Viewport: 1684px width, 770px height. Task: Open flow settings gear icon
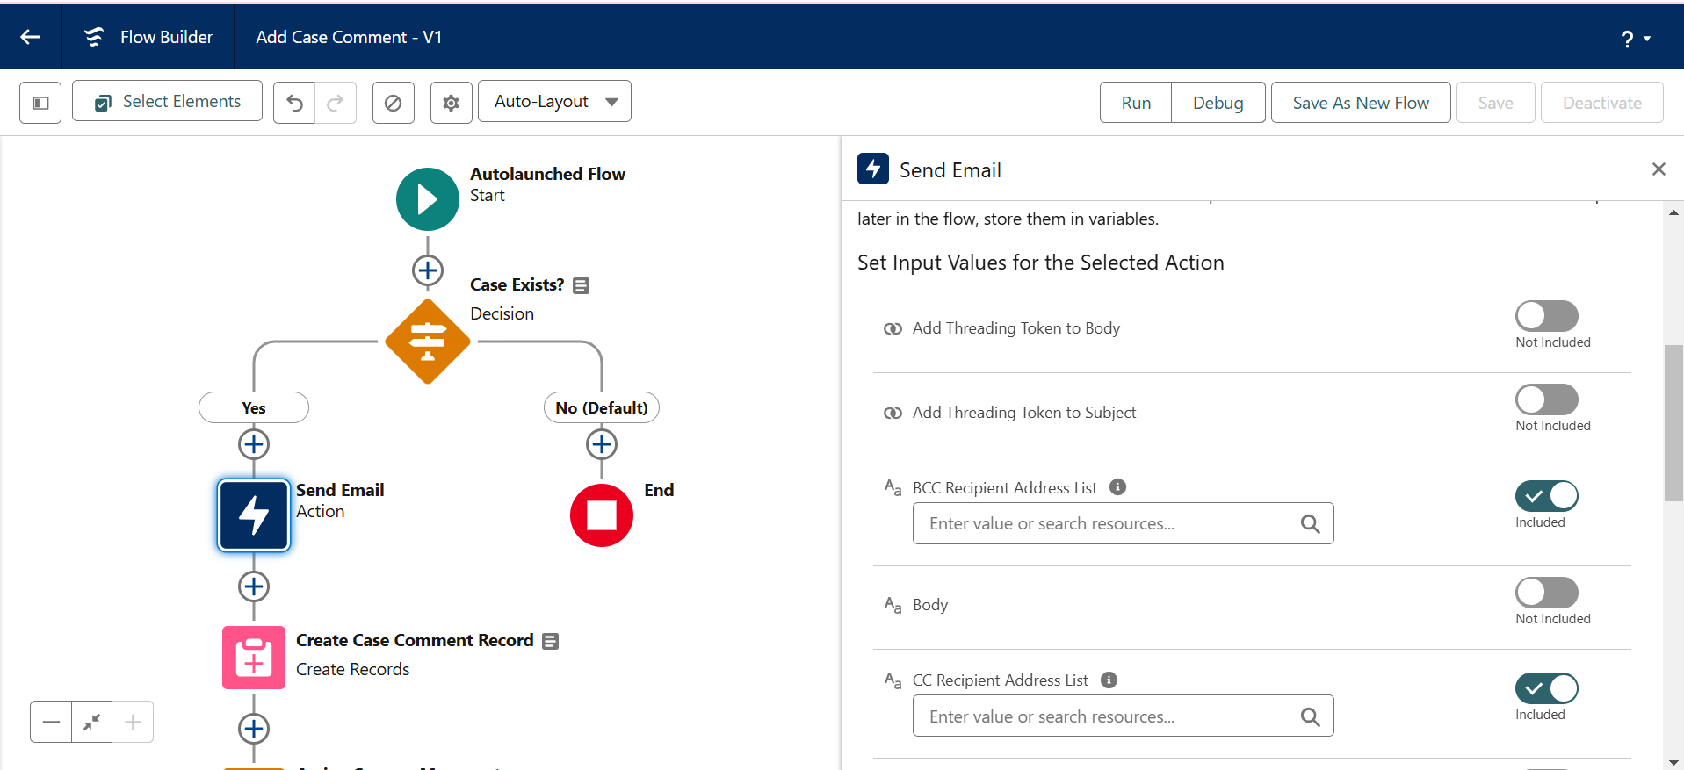tap(452, 103)
